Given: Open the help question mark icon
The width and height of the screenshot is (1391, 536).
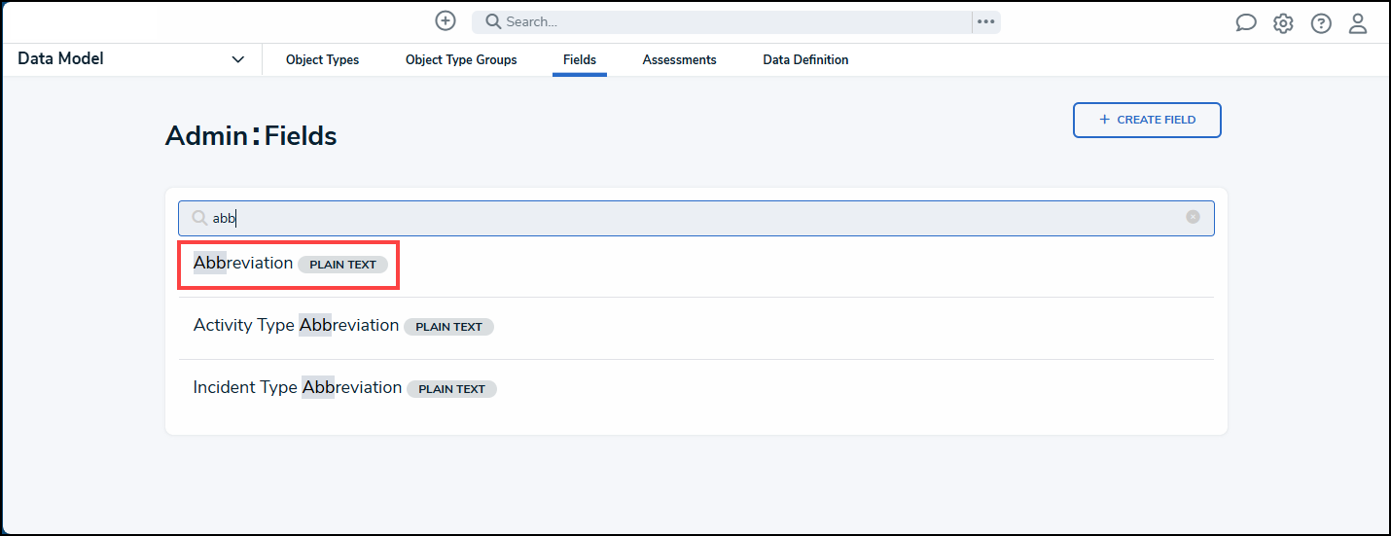Looking at the screenshot, I should [x=1321, y=23].
